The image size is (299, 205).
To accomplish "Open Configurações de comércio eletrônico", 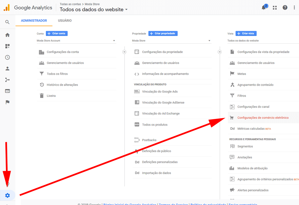I will pyautogui.click(x=263, y=118).
